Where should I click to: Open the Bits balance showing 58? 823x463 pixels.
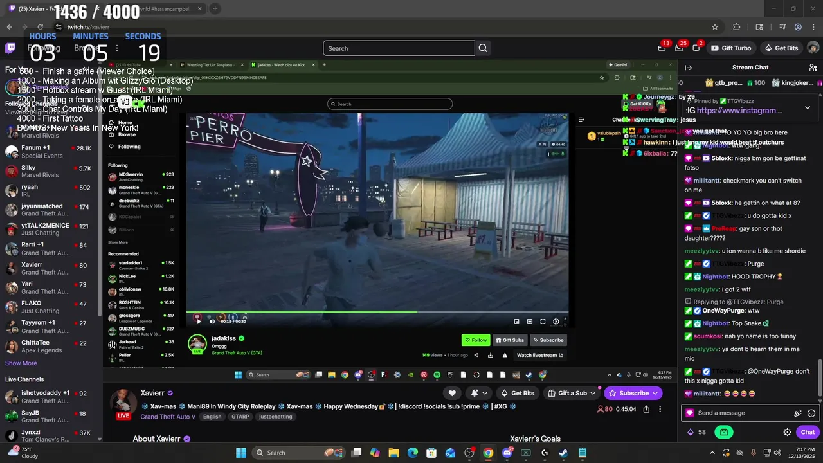tap(697, 432)
